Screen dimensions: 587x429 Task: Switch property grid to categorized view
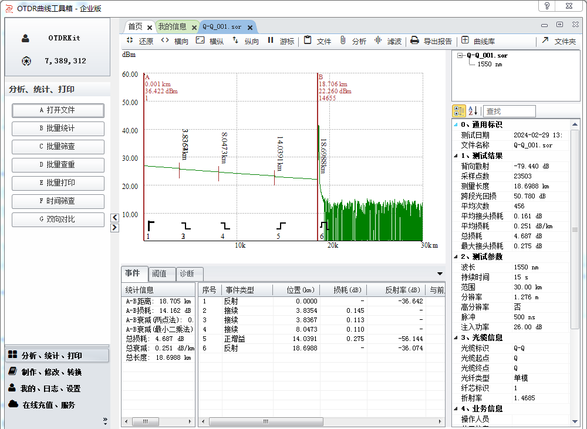pos(459,111)
